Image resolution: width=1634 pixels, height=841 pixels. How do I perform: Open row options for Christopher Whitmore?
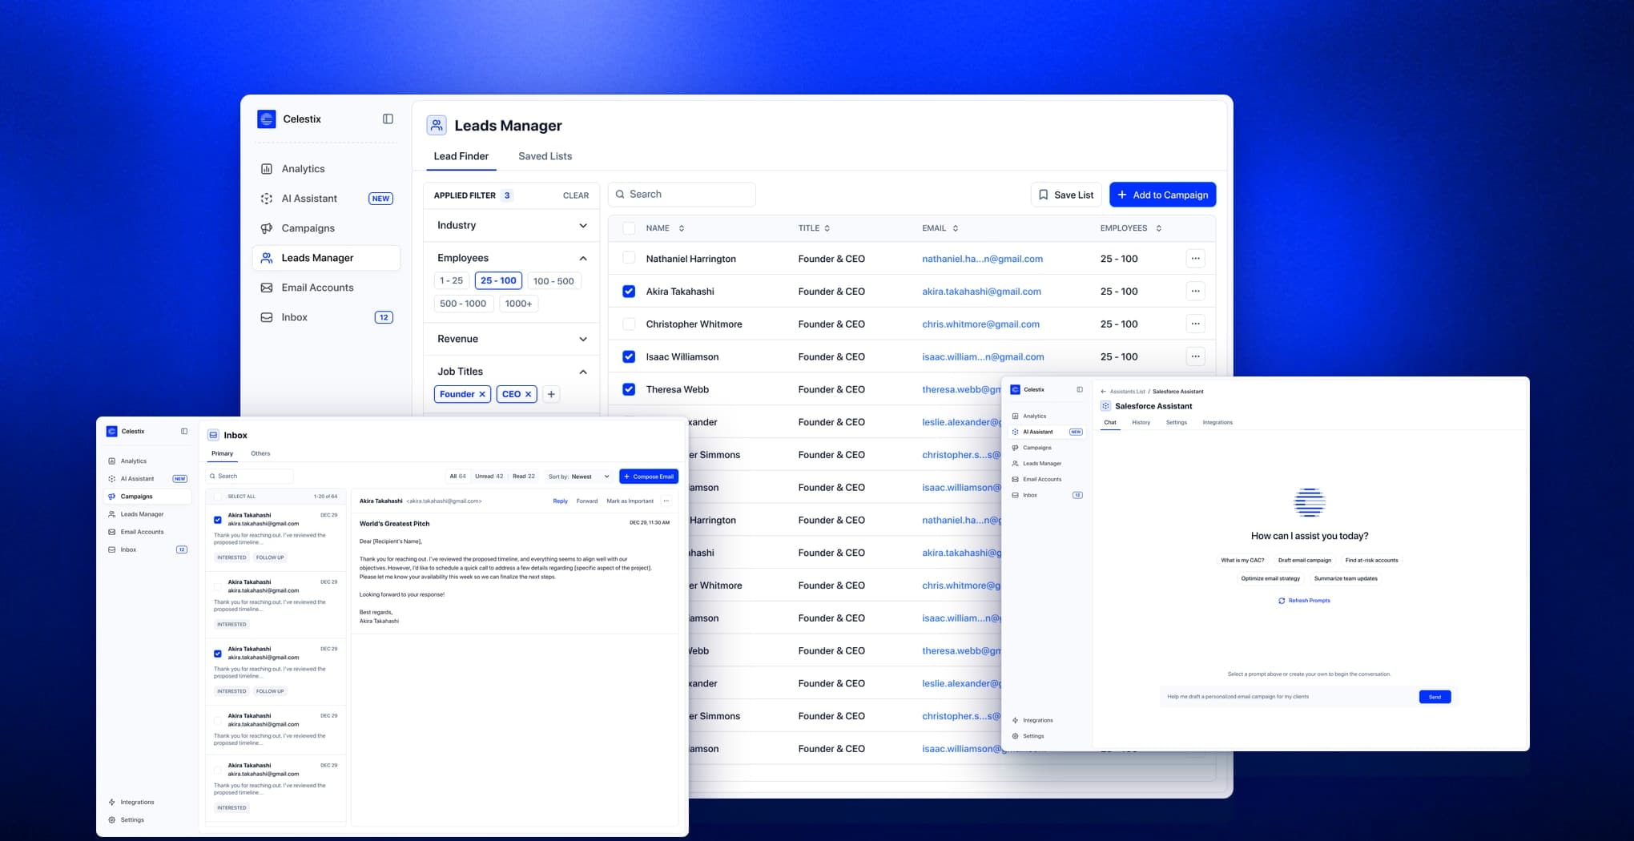click(1195, 324)
